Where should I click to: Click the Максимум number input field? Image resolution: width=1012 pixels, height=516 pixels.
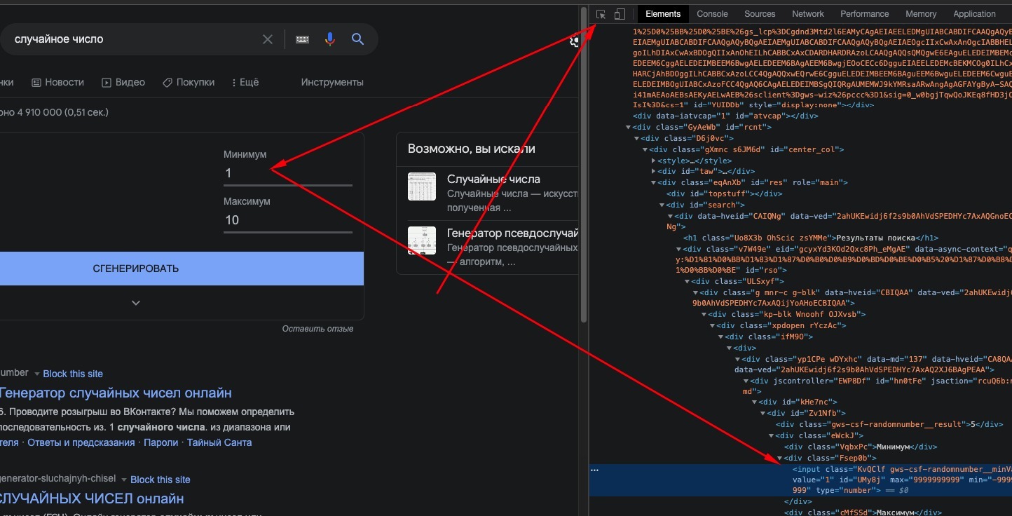click(287, 220)
